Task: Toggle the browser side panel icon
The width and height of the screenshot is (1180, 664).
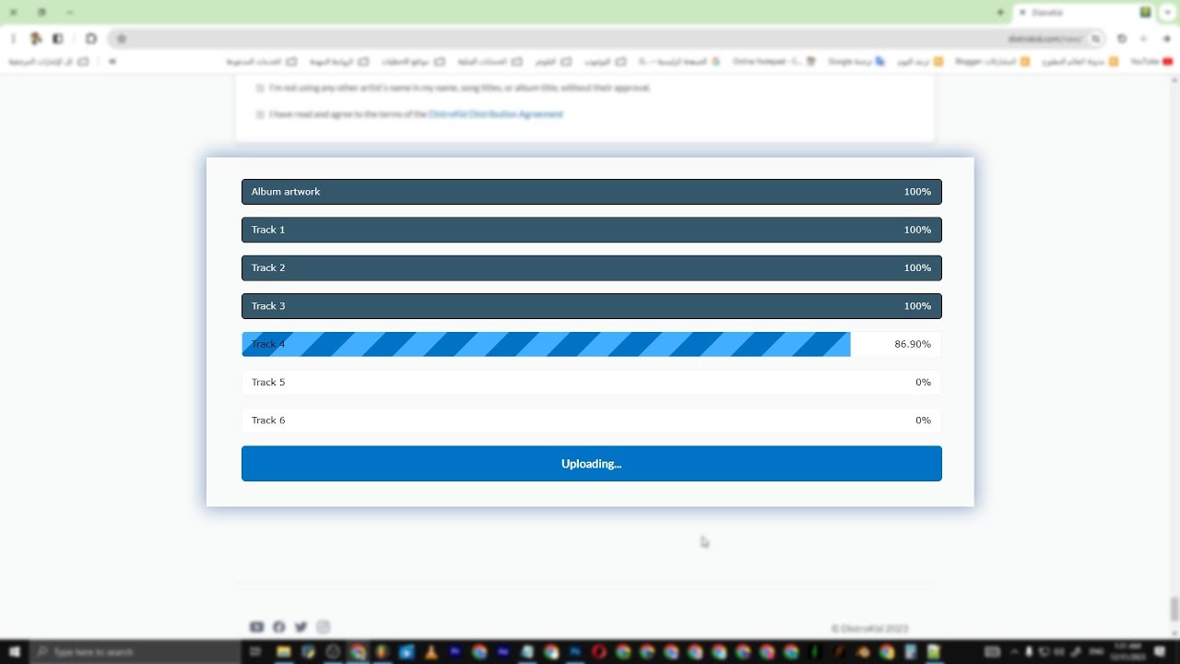Action: [x=57, y=39]
